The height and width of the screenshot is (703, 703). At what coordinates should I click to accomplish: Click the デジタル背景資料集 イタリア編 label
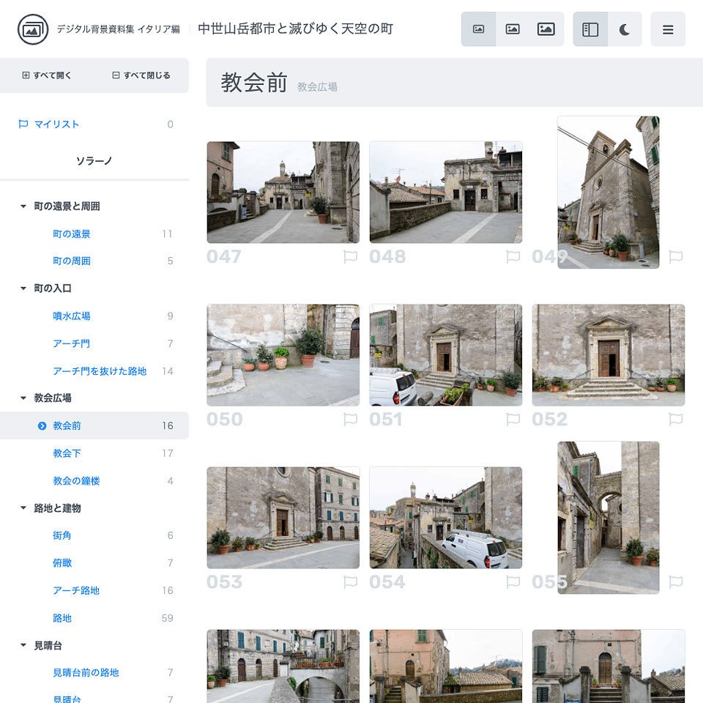119,29
